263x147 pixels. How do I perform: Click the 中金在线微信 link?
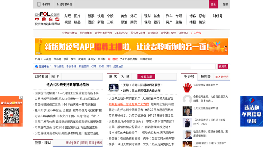pos(69,33)
